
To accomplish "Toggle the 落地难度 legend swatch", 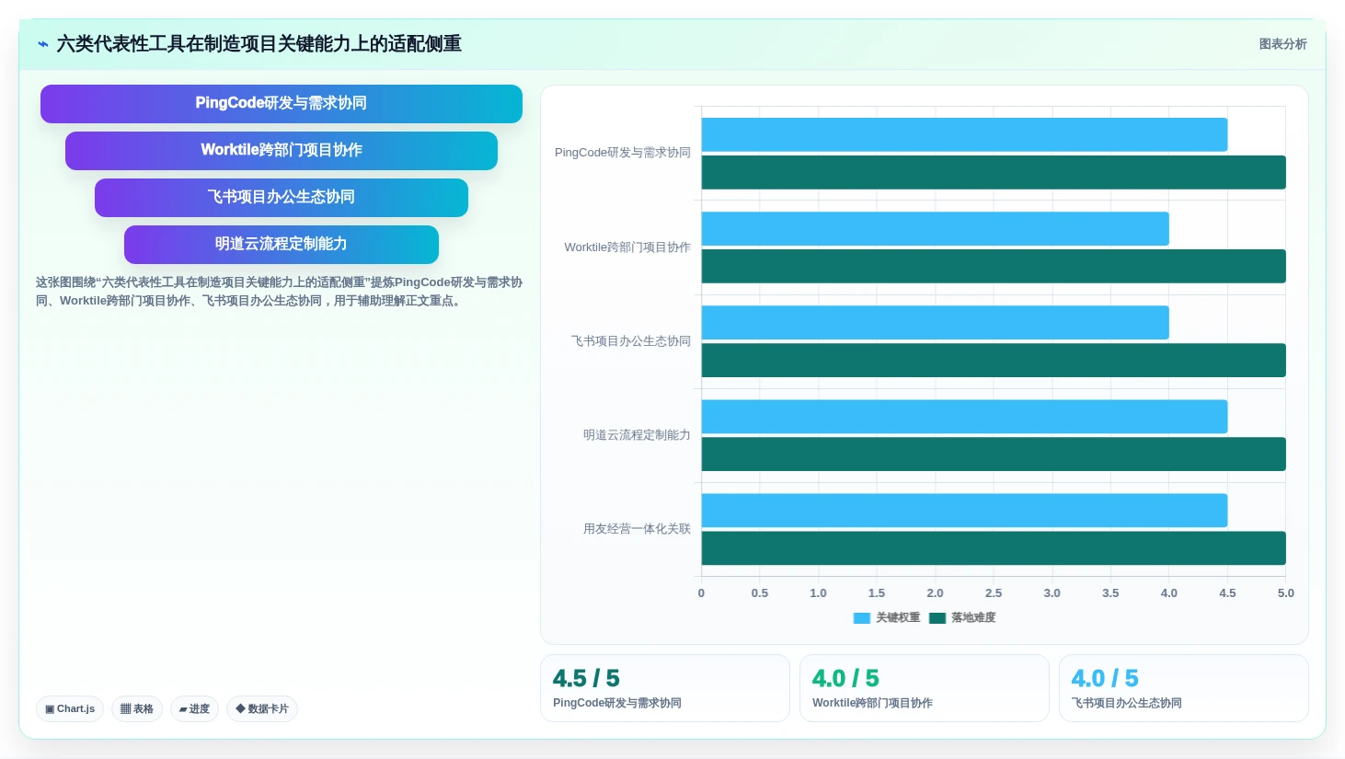I will [937, 618].
